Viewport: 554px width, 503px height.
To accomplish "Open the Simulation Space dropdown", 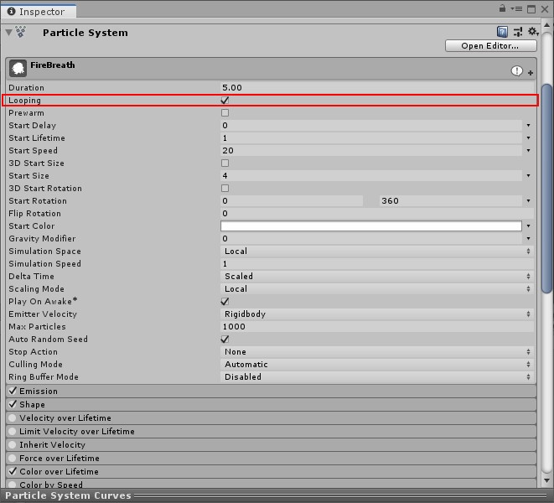I will pyautogui.click(x=377, y=251).
